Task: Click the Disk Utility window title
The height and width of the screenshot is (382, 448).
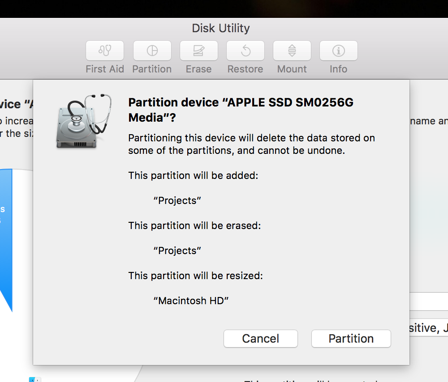Action: coord(221,28)
